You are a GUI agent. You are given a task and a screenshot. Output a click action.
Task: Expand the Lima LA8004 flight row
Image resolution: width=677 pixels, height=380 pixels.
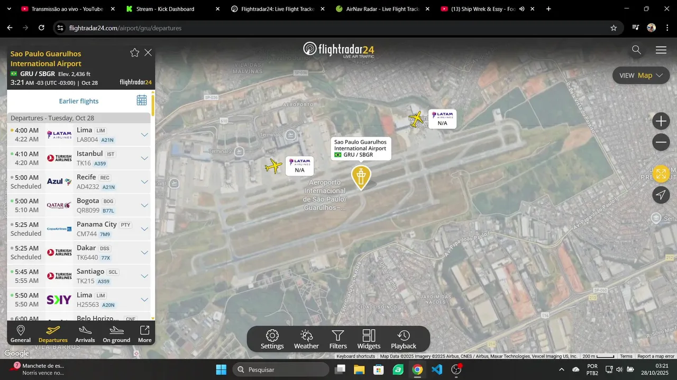(144, 135)
